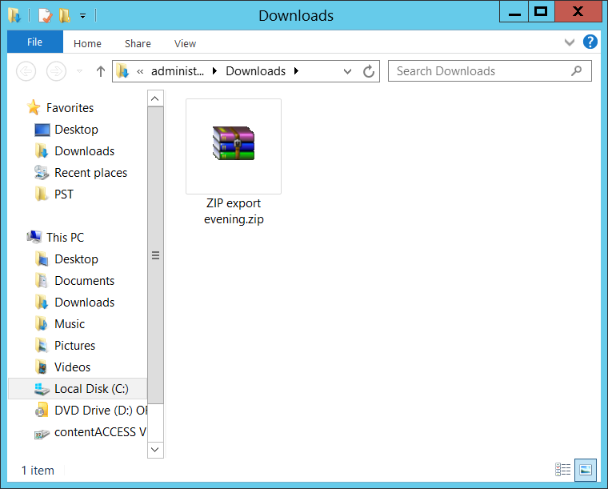This screenshot has width=608, height=489.
Task: Click the Refresh icon in address bar
Action: (x=369, y=71)
